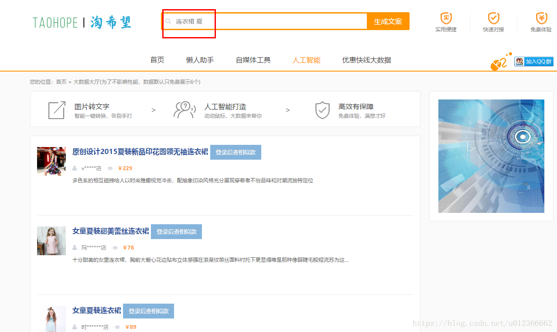Click subtitle 智能一键转换，告别手打
This screenshot has width=557, height=332.
pyautogui.click(x=103, y=116)
